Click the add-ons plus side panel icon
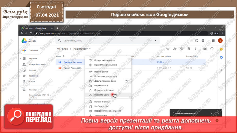 221,70
